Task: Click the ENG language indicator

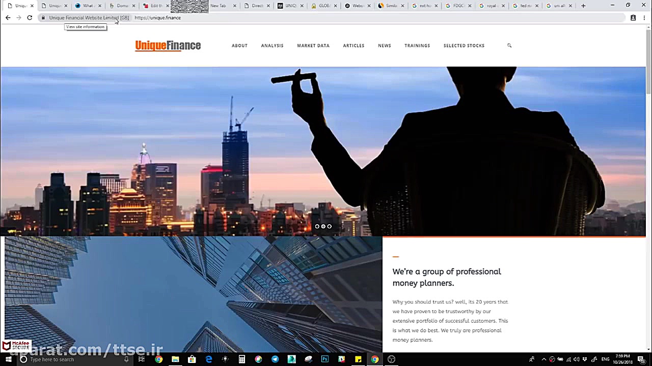Action: (605, 359)
